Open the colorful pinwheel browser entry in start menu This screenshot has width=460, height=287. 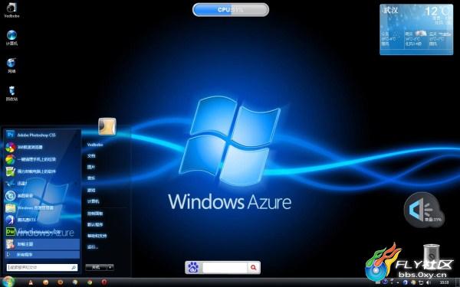pos(42,147)
